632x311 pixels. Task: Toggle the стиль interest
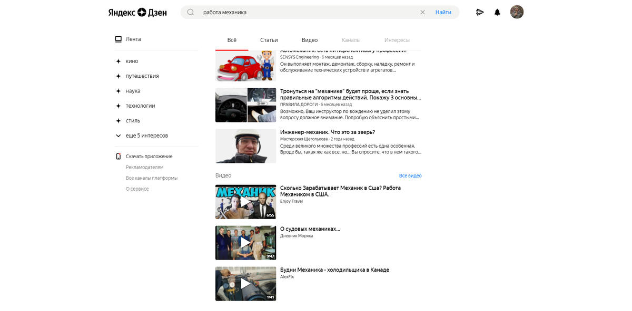pos(118,120)
